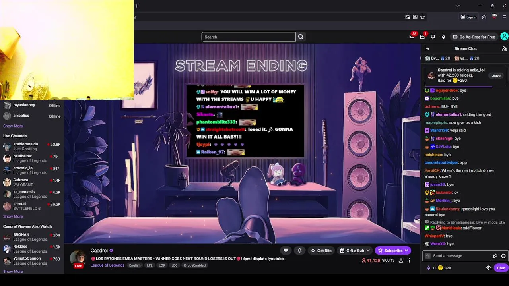
Task: Open YamatoCannon channel in sidebar
Action: point(32,261)
